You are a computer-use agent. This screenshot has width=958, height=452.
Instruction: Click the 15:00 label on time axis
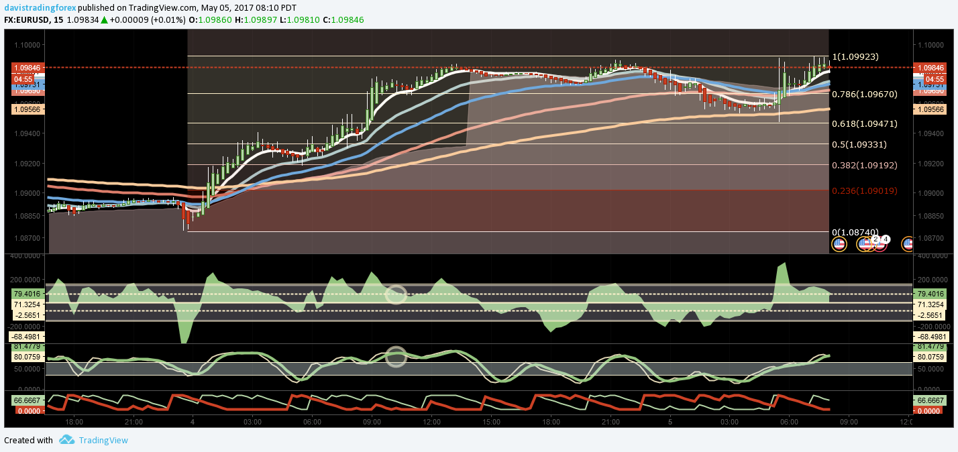click(x=491, y=422)
